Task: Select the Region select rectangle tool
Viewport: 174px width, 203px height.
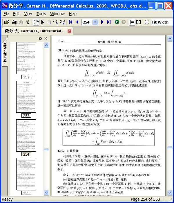Action: pos(49,22)
